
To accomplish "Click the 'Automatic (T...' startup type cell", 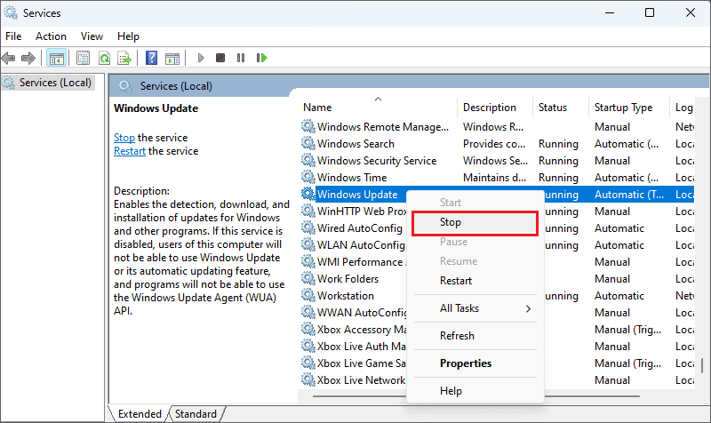I will [x=629, y=195].
